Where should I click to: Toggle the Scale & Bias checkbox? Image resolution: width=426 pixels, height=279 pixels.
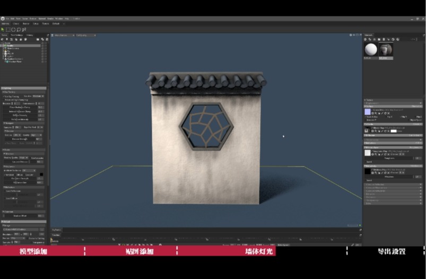point(366,117)
